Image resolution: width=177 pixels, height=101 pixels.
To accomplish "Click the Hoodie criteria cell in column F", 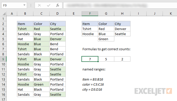I will tap(90, 34).
